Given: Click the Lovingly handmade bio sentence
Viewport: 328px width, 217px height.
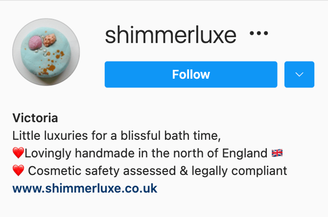Looking at the screenshot, I should 146,153.
